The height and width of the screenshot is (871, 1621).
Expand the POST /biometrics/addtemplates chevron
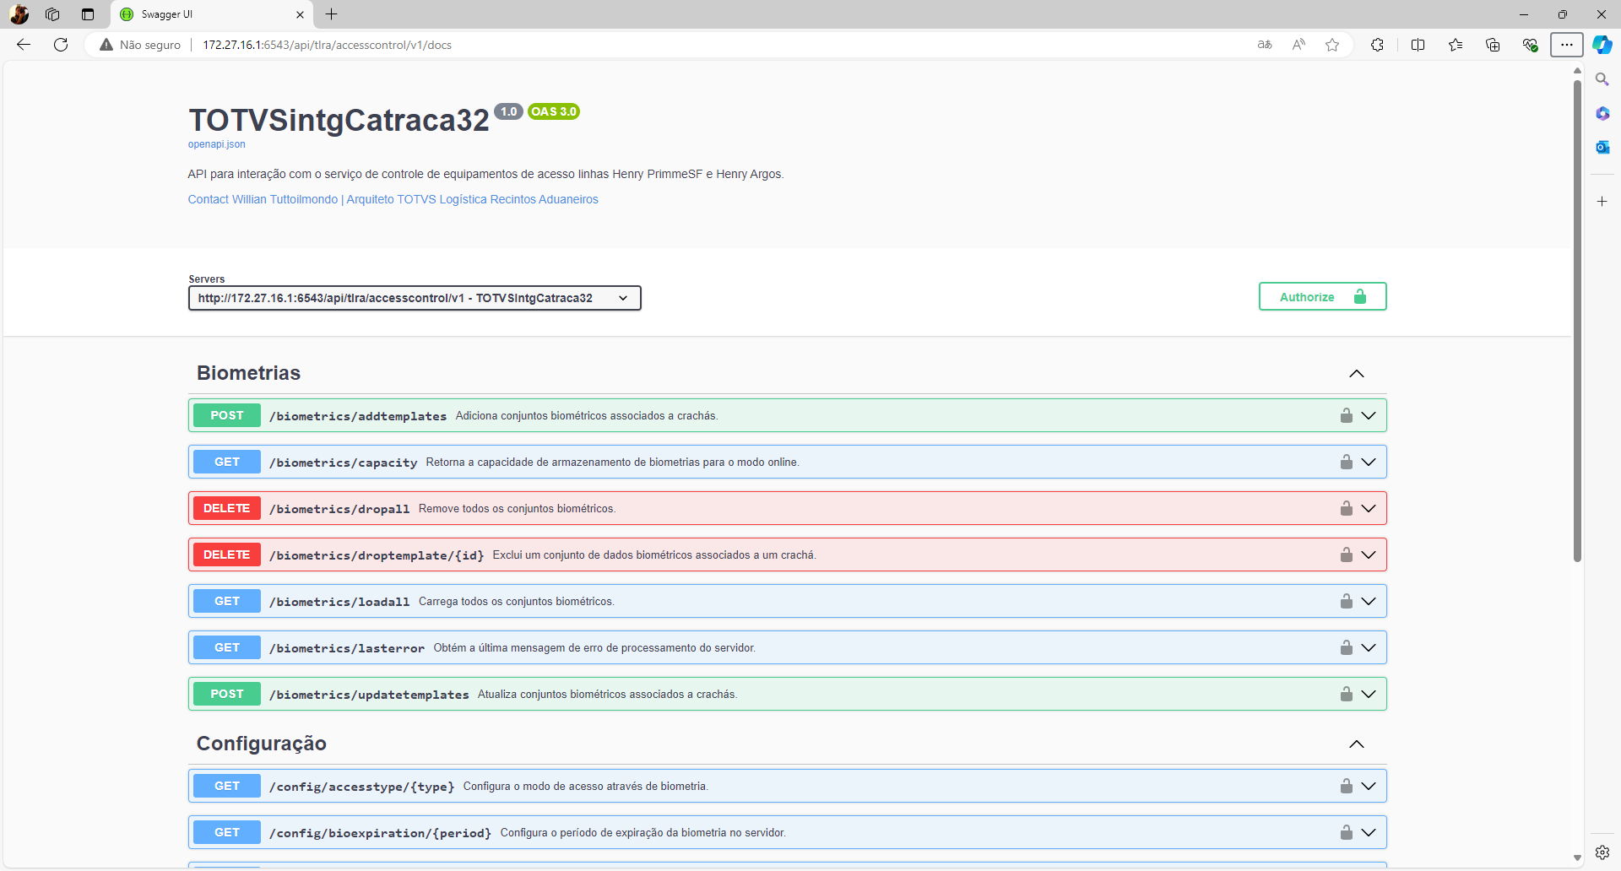(x=1369, y=415)
